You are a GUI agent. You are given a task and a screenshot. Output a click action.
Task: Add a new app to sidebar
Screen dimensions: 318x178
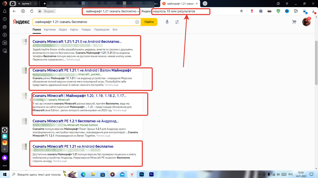coord(5,149)
